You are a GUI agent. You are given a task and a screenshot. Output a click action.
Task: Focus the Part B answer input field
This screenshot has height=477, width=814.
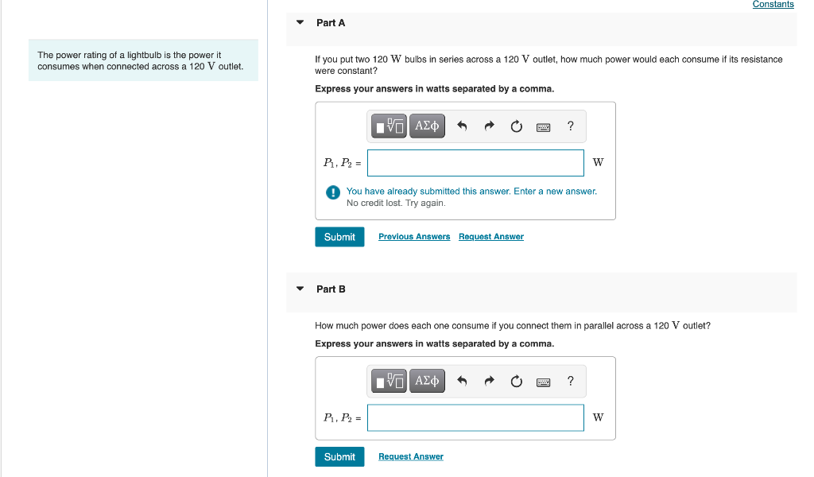475,418
